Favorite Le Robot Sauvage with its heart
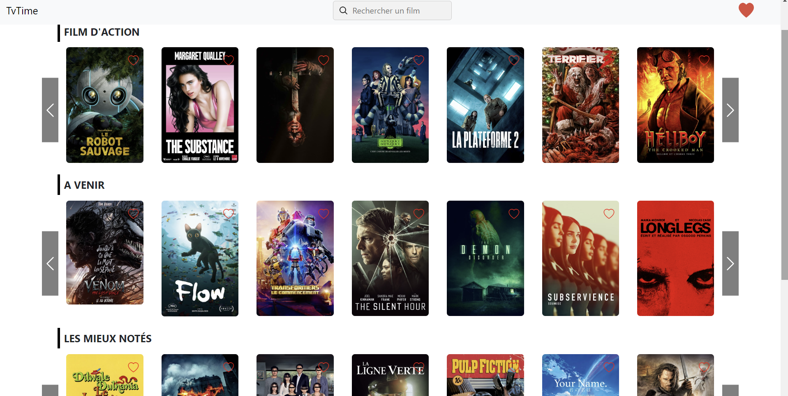The height and width of the screenshot is (396, 788). (x=133, y=60)
